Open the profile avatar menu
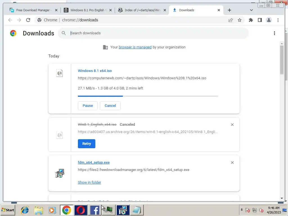 click(x=269, y=20)
